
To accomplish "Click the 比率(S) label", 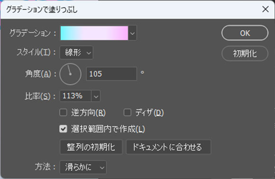I will point(38,96).
